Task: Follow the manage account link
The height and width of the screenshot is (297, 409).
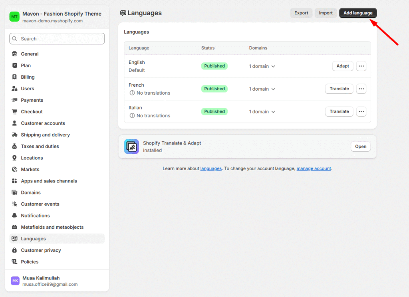Action: (314, 168)
